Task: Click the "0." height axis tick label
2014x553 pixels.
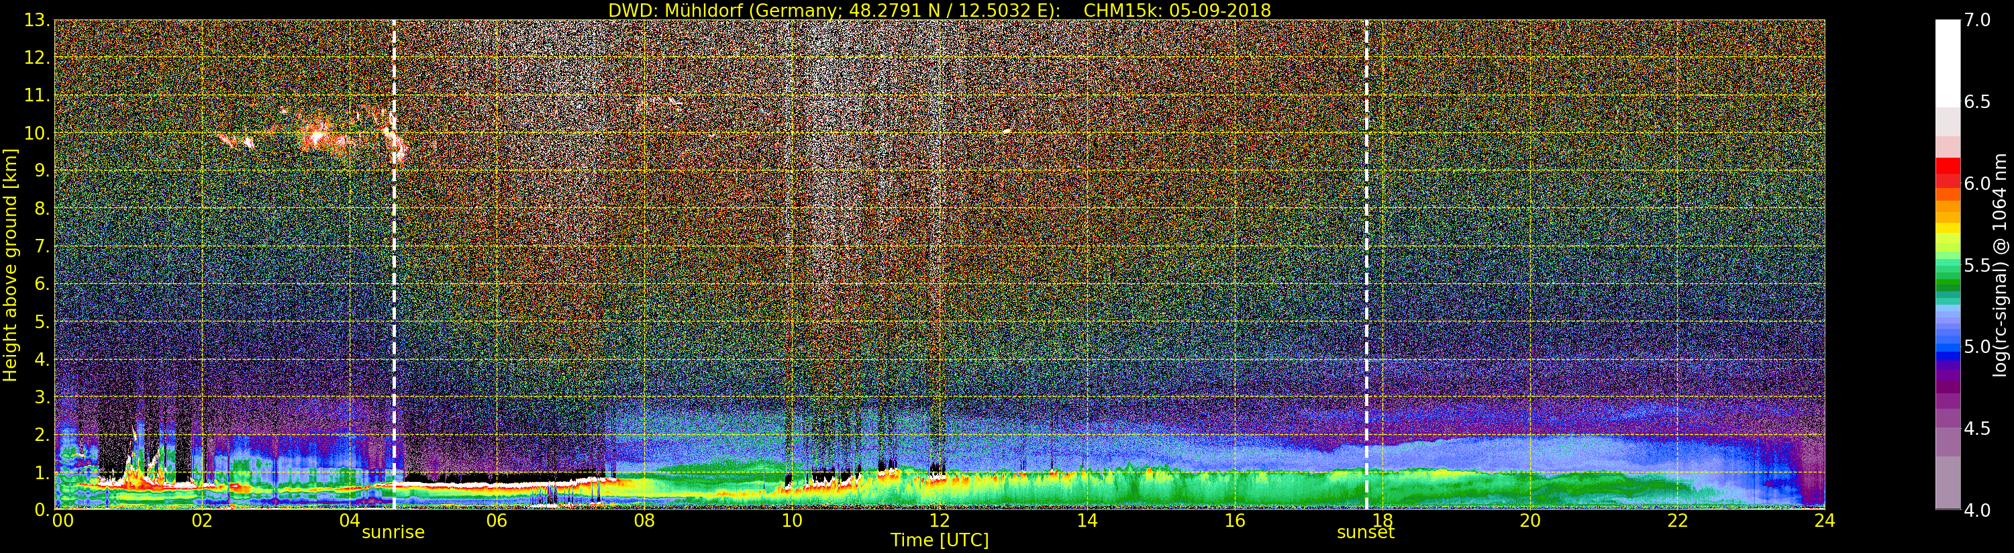Action: 42,509
